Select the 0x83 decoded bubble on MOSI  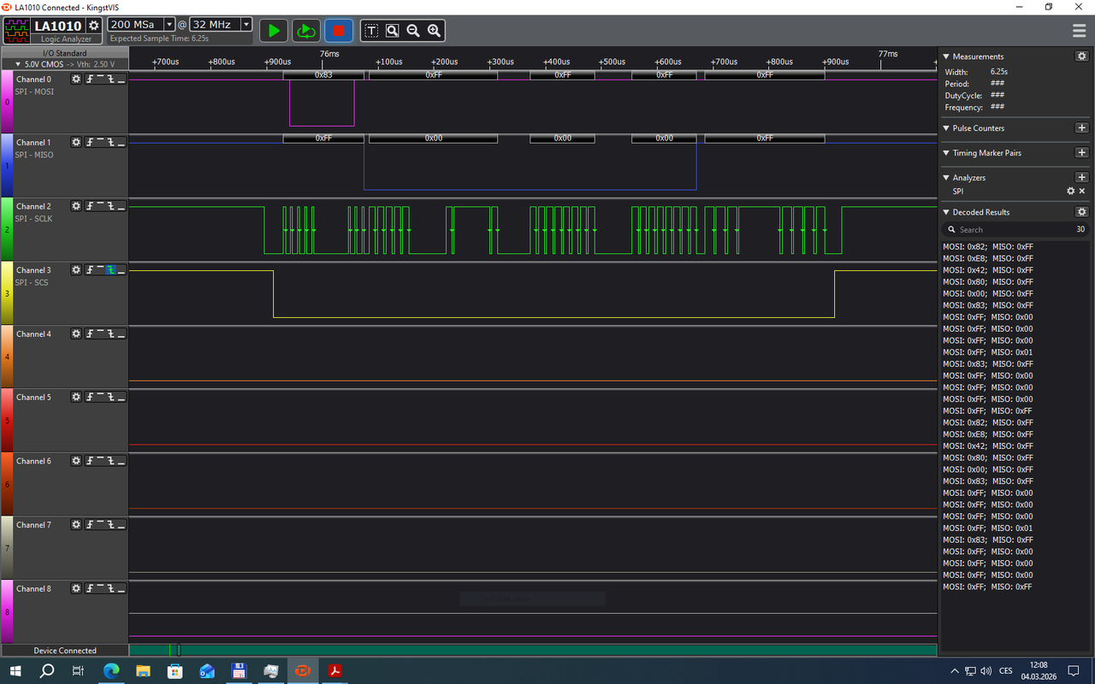tap(323, 75)
